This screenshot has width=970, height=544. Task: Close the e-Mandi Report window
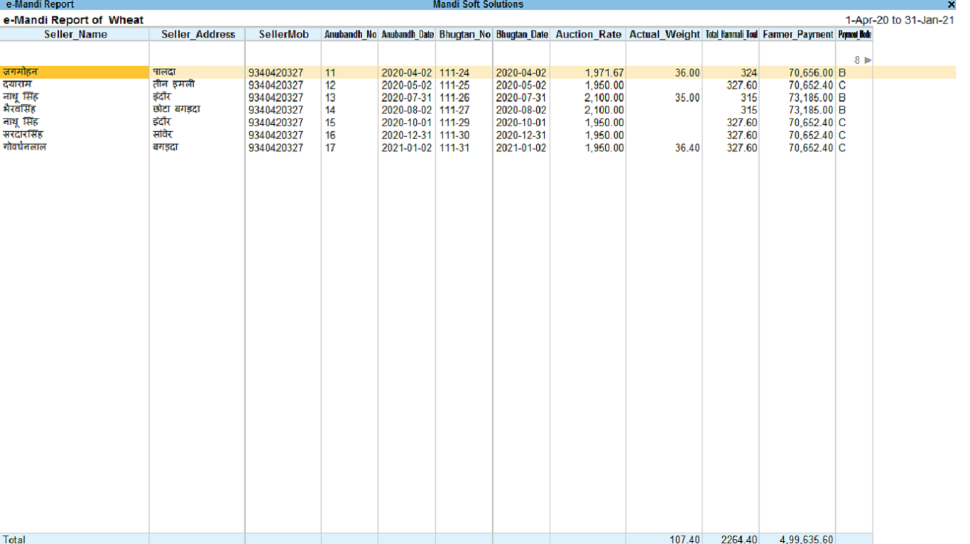[x=951, y=5]
